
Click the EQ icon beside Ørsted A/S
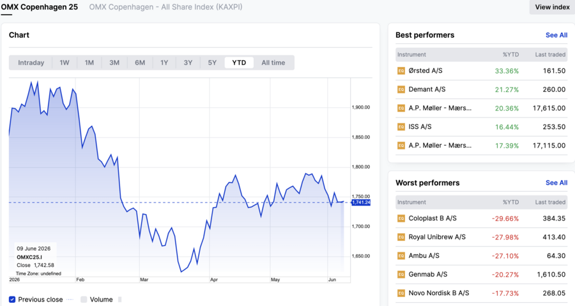(401, 71)
